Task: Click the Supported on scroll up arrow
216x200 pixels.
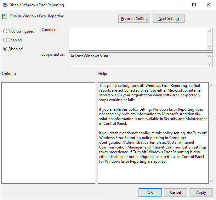Action: (x=209, y=56)
